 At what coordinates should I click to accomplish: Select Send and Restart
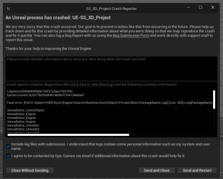(197, 170)
